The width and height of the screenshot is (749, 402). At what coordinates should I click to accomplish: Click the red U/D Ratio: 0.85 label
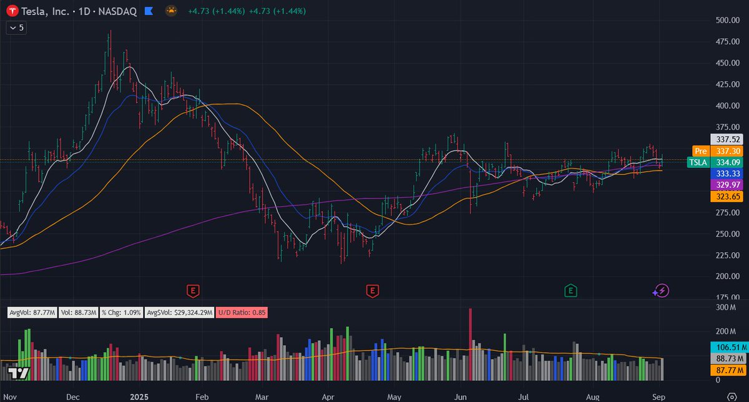(x=242, y=312)
